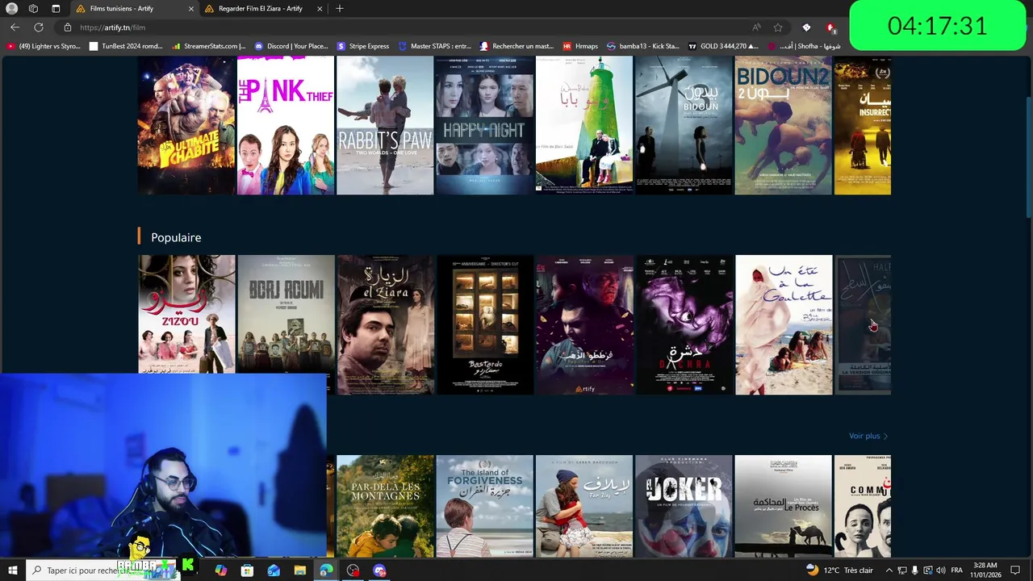Open The Pink Thief movie poster
Viewport: 1033px width, 581px height.
tap(286, 125)
